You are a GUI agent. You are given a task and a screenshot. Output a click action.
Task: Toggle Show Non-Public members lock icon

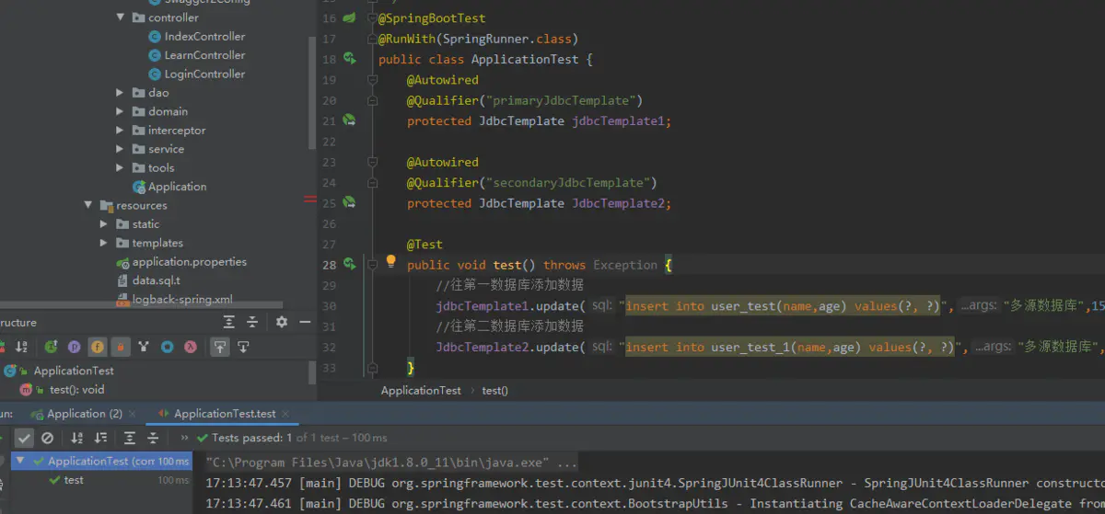pyautogui.click(x=120, y=347)
